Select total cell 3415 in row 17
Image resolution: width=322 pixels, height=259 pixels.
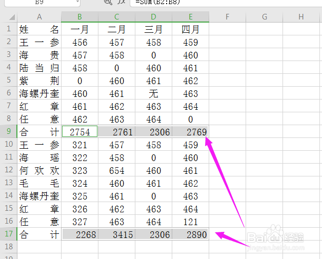pos(116,234)
